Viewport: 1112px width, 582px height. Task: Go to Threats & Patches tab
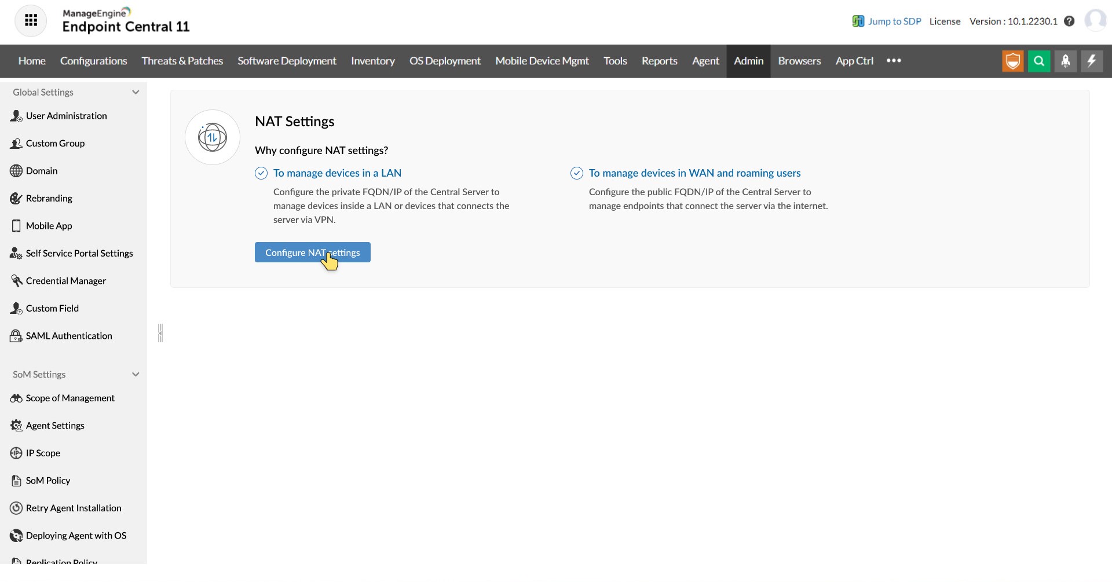[x=182, y=61]
